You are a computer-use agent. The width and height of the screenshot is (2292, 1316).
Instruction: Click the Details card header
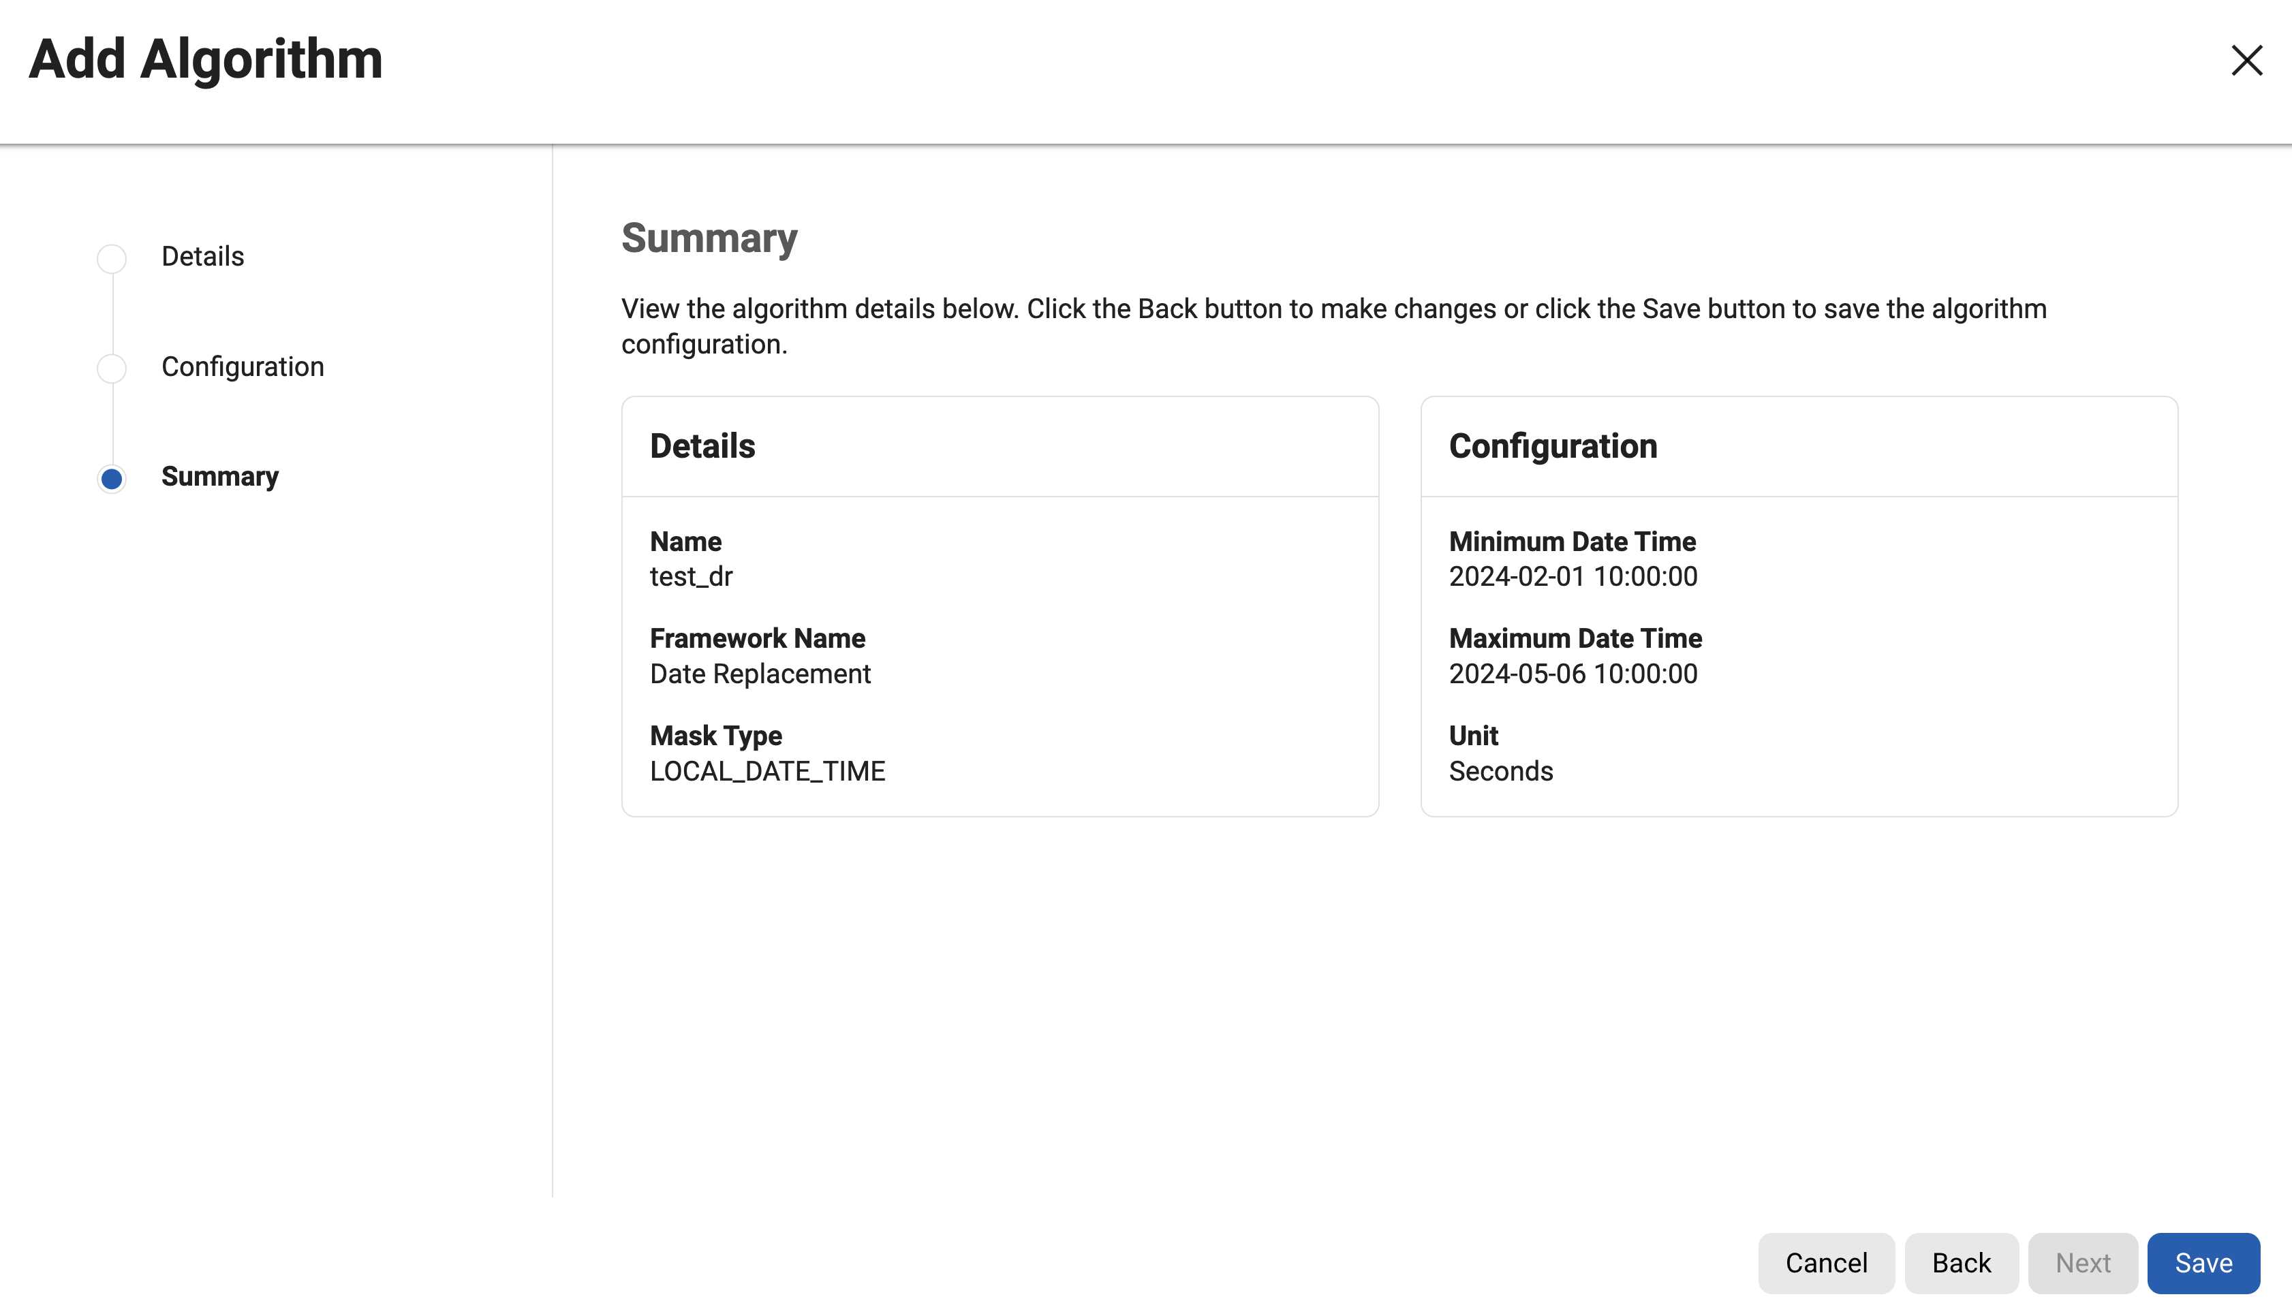(x=702, y=447)
